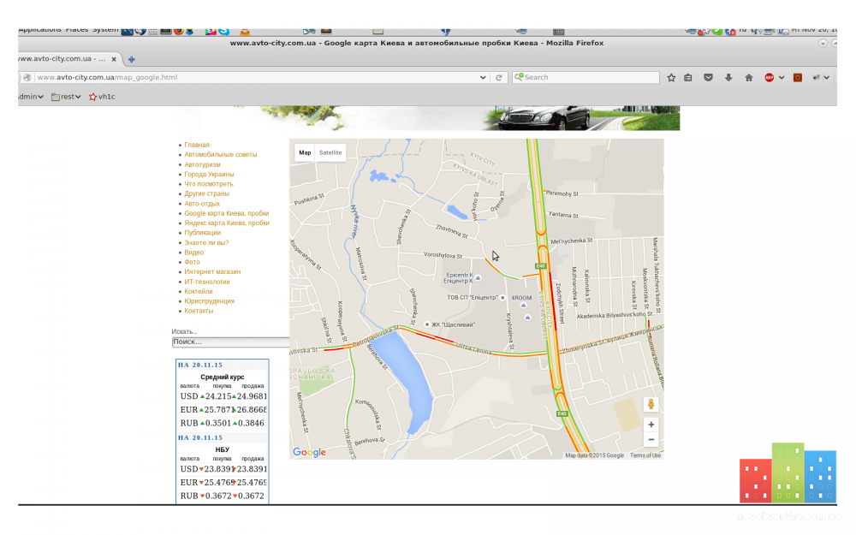
Task: Open the Коктейли link
Action: tap(199, 292)
